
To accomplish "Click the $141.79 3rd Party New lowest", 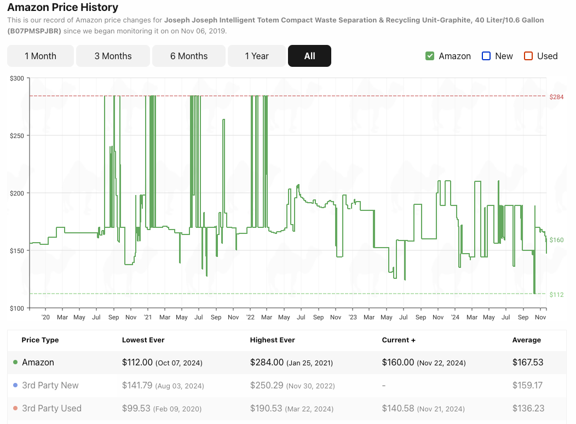I will coord(137,386).
